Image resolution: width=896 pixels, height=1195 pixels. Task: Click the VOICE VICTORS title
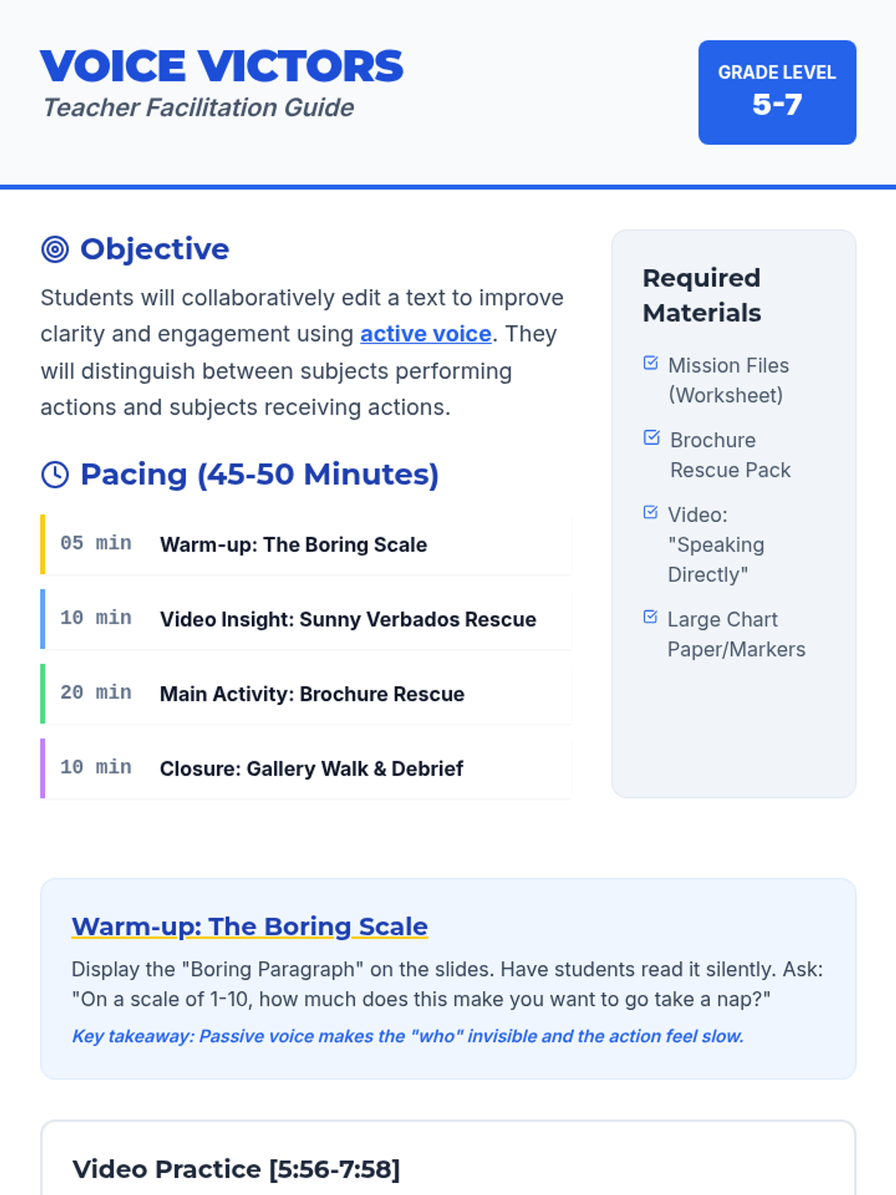click(222, 66)
